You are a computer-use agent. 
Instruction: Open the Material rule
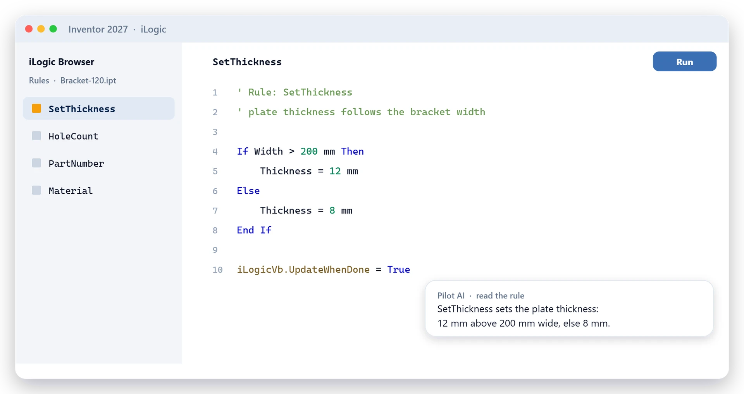[98, 190]
